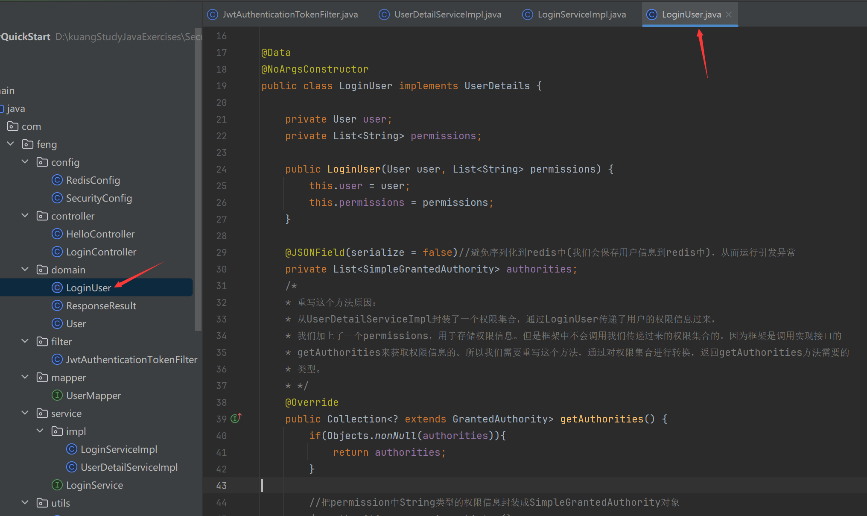Open UserMapper in the project tree

pos(93,395)
